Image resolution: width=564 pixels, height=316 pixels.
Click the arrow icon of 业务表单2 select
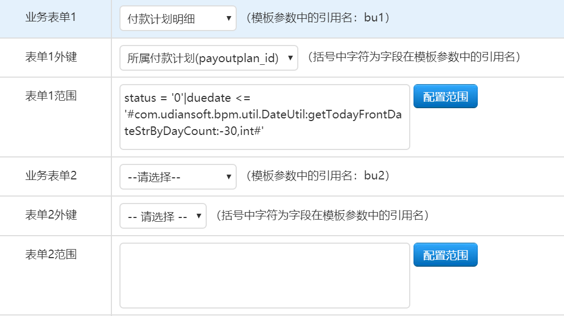228,177
